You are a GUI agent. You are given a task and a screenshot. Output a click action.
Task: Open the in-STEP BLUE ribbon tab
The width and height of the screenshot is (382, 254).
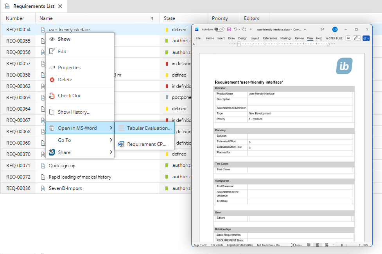pyautogui.click(x=334, y=38)
